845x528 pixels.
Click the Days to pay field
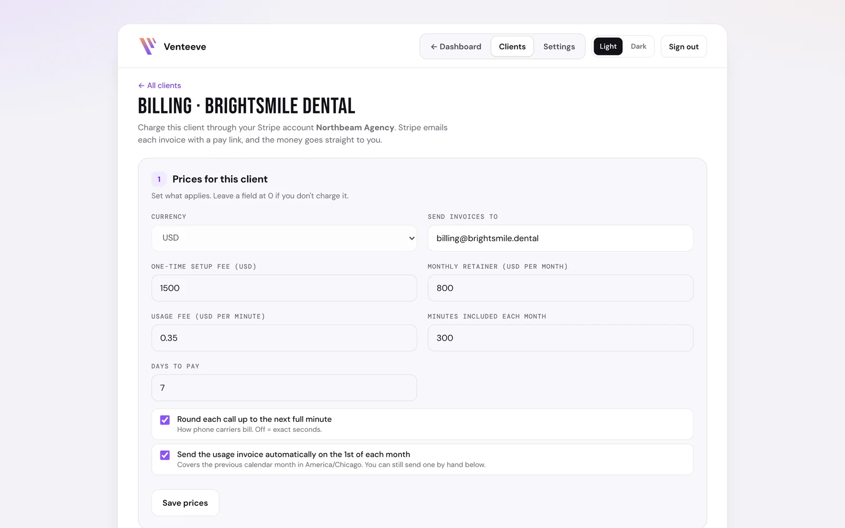[x=284, y=388]
